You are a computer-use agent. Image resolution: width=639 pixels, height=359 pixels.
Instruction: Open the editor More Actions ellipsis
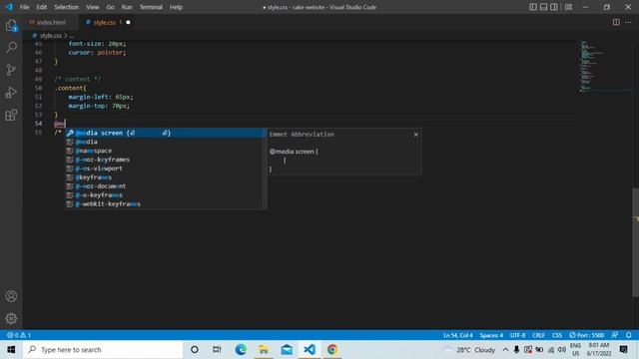(x=628, y=22)
